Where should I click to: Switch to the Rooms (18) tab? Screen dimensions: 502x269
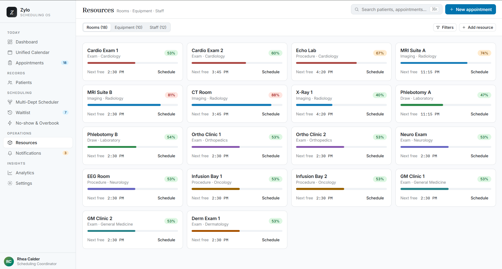(97, 27)
